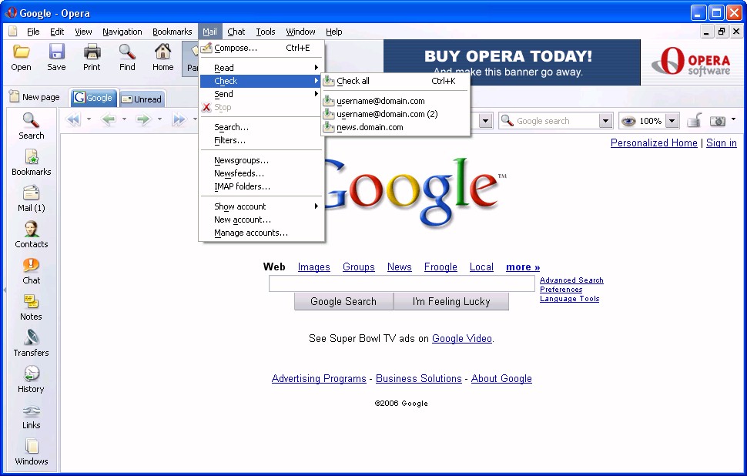747x476 pixels.
Task: Click the Google query input box
Action: [x=401, y=283]
